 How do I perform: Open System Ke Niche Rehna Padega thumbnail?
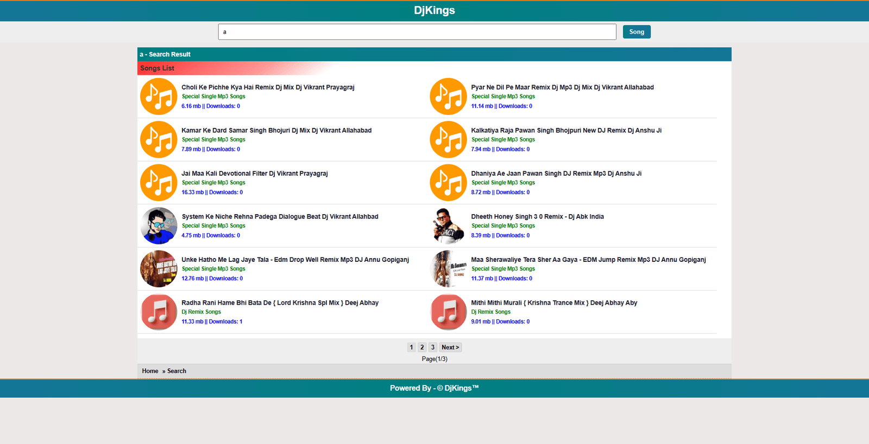point(159,226)
